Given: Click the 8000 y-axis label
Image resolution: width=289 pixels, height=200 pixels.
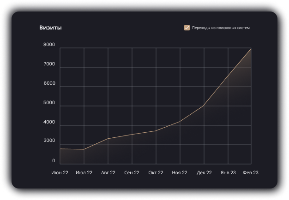Looking at the screenshot, I should (x=49, y=45).
